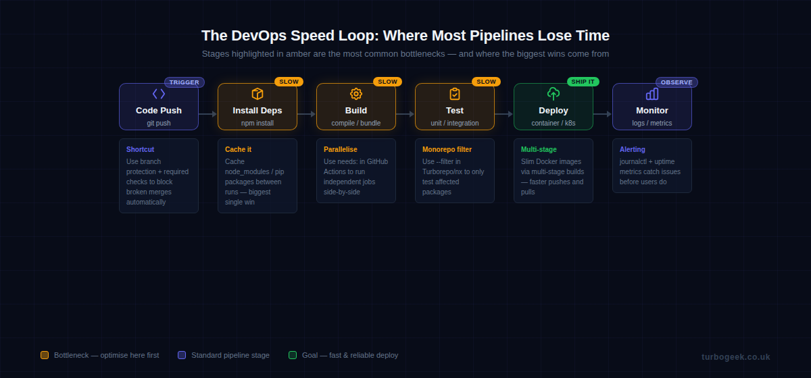811x378 pixels.
Task: Click the Code Push stage title
Action: point(159,111)
